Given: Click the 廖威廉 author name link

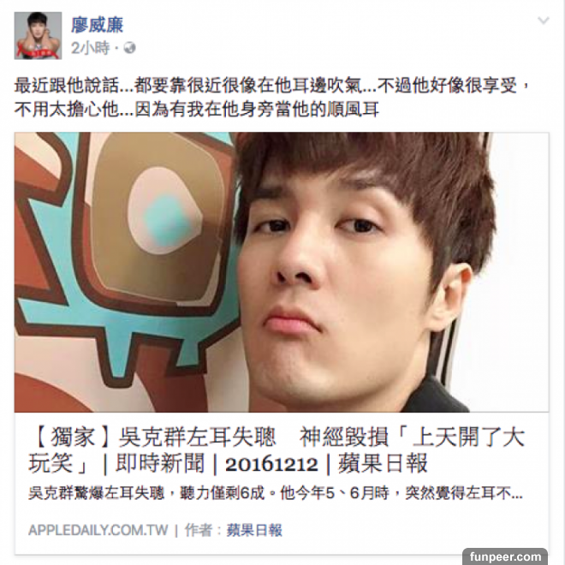Looking at the screenshot, I should point(98,25).
